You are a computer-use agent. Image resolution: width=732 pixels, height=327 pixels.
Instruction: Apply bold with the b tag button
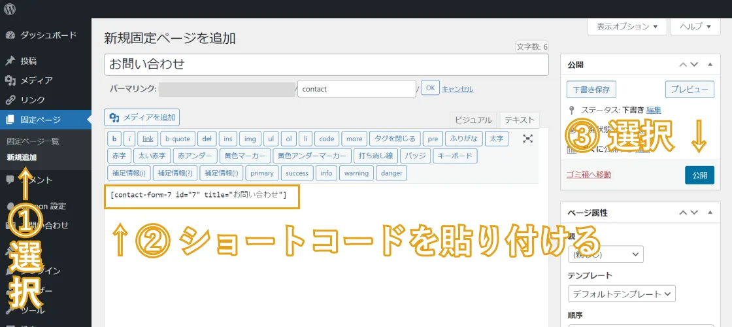pyautogui.click(x=114, y=139)
